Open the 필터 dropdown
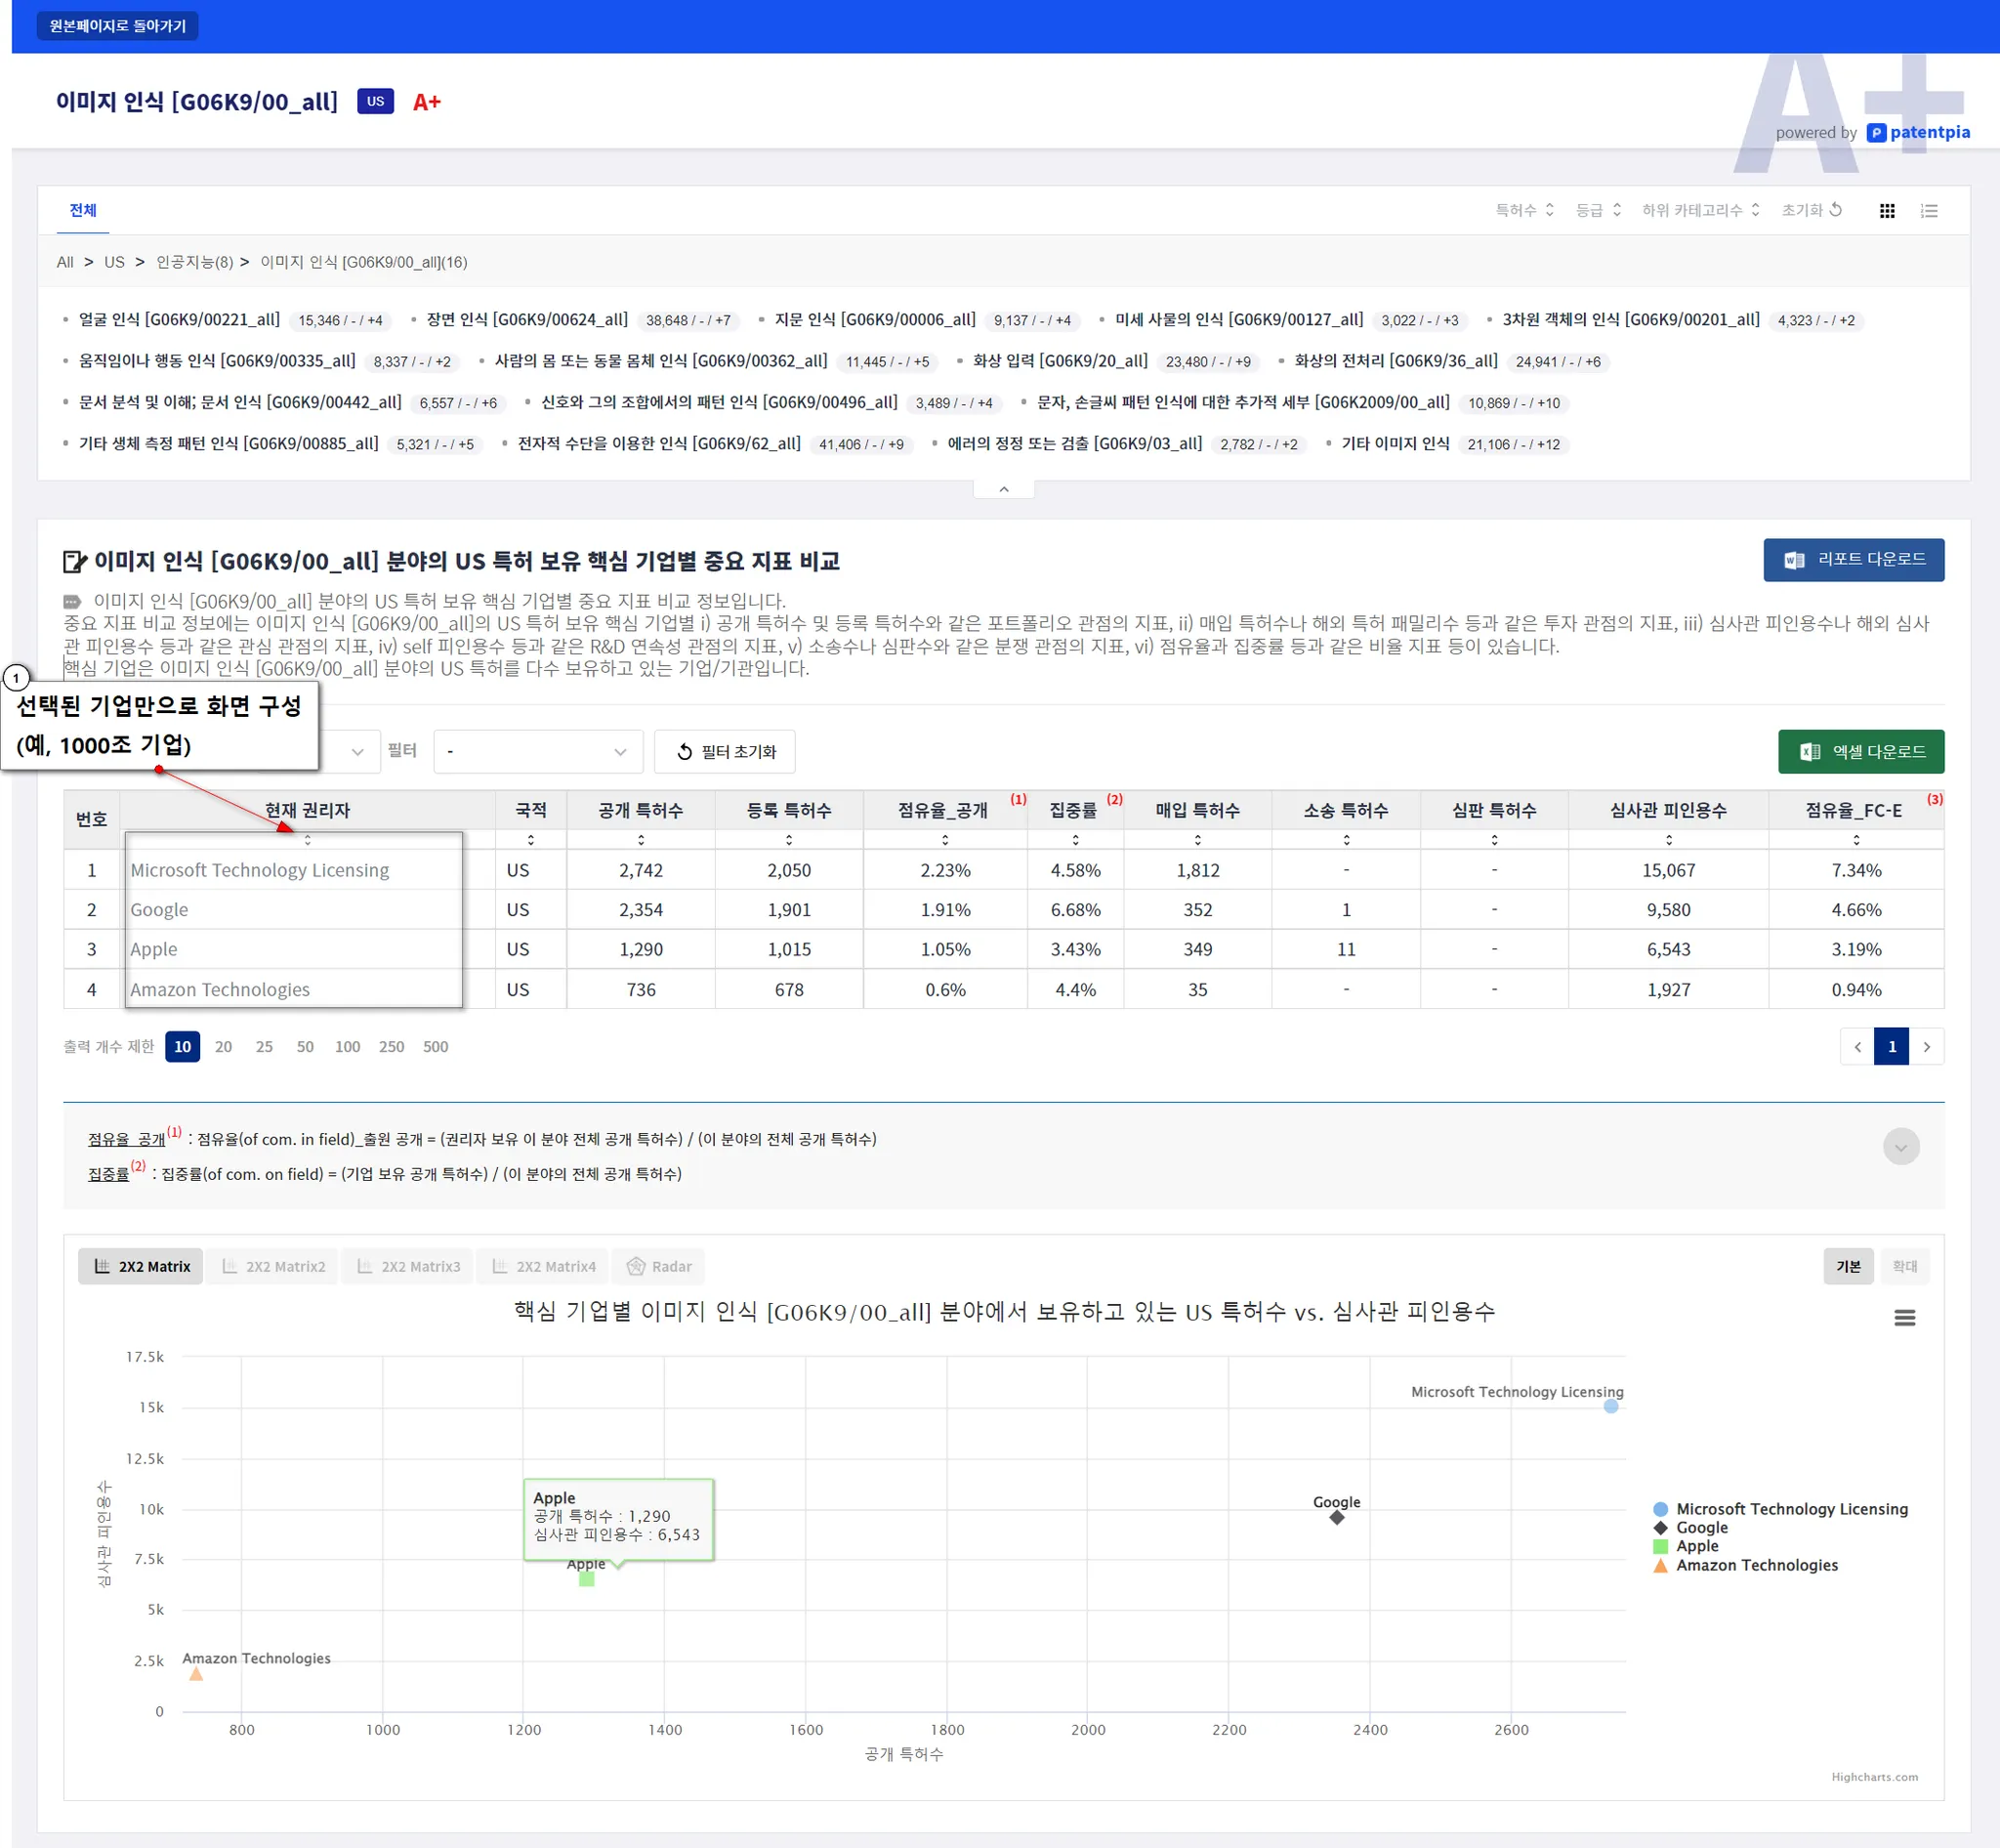 coord(537,752)
